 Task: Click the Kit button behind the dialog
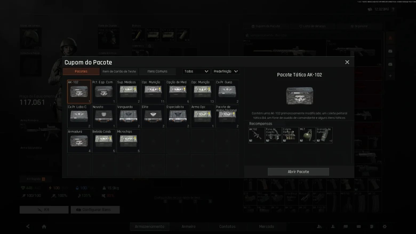(x=44, y=210)
